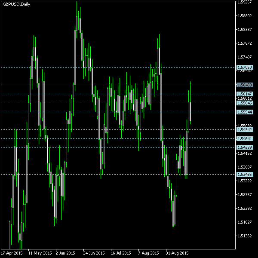The width and height of the screenshot is (258, 258).
Task: Click the 1.59267 price scale value
Action: [245, 2]
